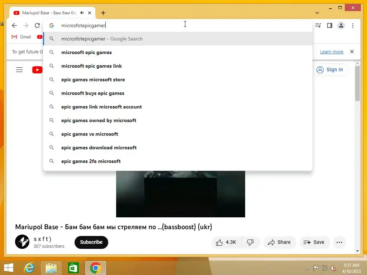Open media controls icon in toolbar
Viewport: 367px width, 275px height.
[x=318, y=25]
